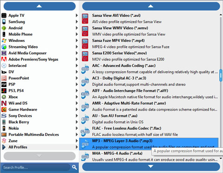Click the profile list up arrow button

coord(151,6)
